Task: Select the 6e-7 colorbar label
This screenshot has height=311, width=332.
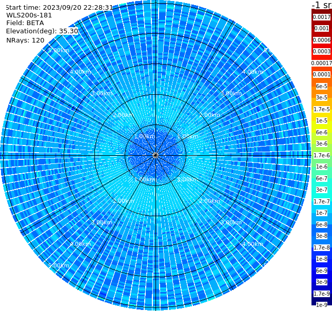Action: point(322,178)
